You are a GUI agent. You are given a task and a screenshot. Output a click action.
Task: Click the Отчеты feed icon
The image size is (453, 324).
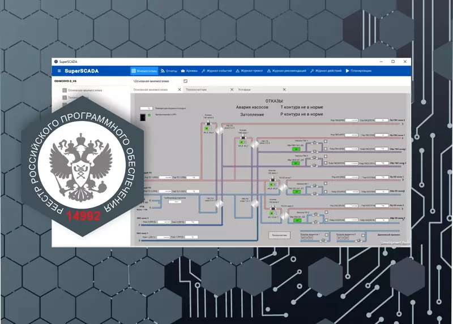click(x=163, y=71)
